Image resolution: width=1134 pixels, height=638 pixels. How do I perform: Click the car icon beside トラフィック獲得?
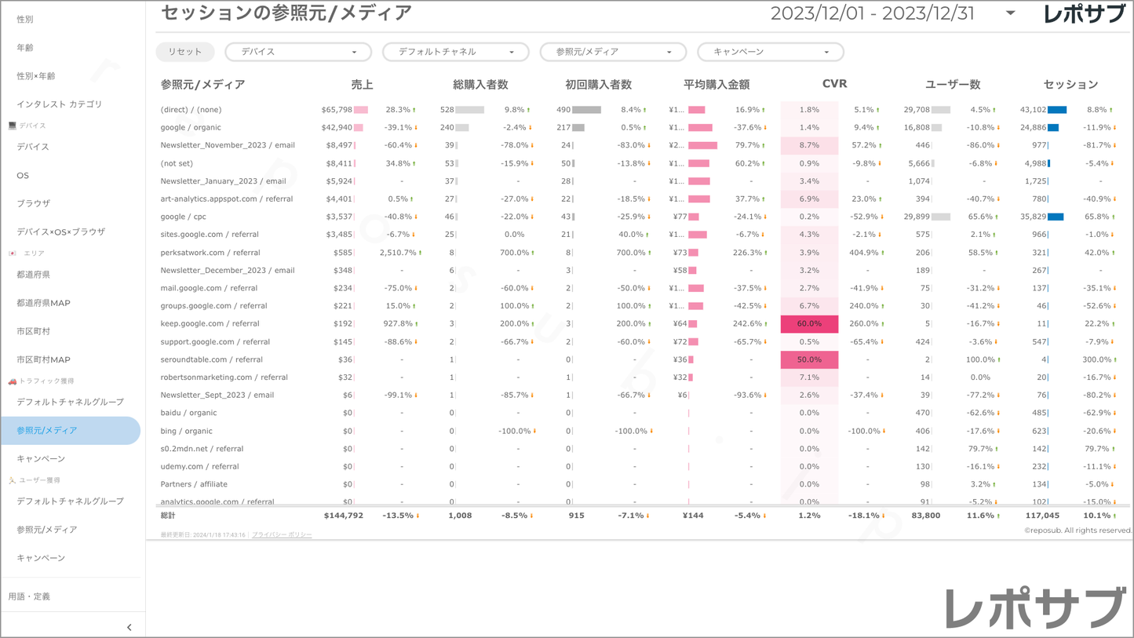pyautogui.click(x=12, y=381)
